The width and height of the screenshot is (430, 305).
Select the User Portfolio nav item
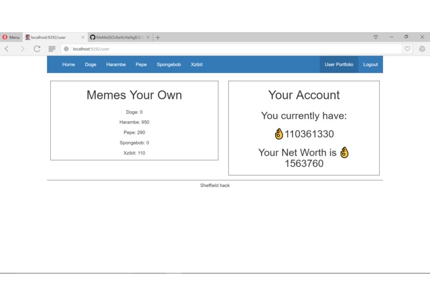click(339, 65)
